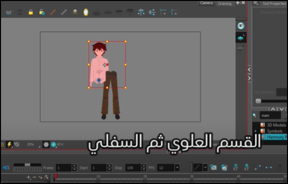Click the second teal guide-plus icon
Image resolution: width=288 pixels, height=184 pixels.
pos(174,12)
